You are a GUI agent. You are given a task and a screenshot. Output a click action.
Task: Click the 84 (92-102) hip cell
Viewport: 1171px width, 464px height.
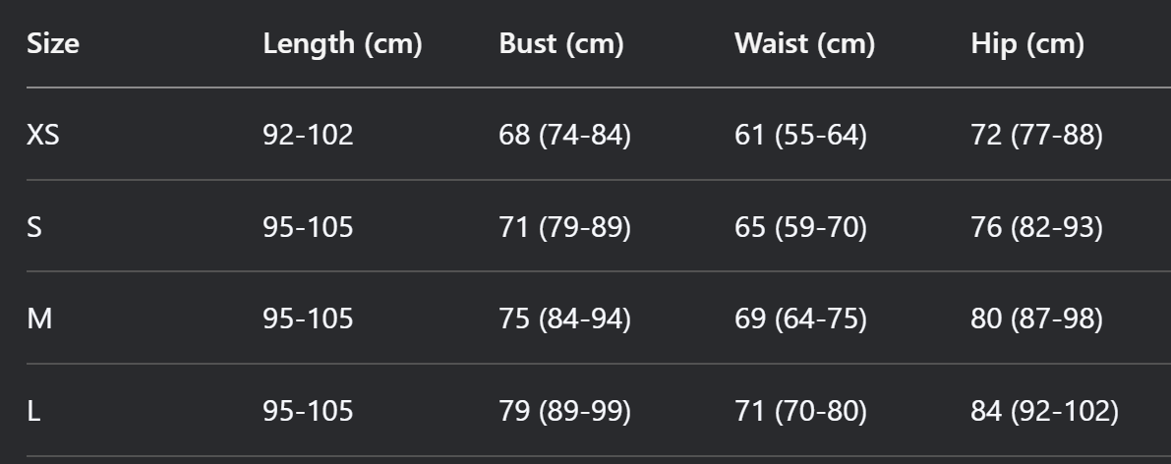point(1045,411)
